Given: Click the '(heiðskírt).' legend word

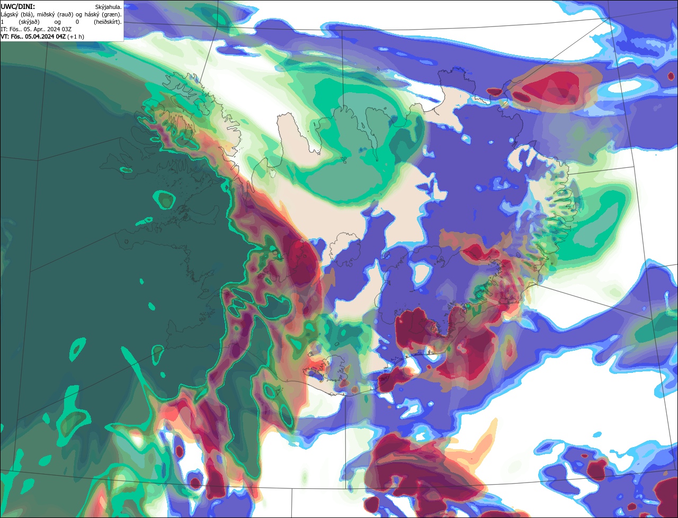Looking at the screenshot, I should (108, 22).
